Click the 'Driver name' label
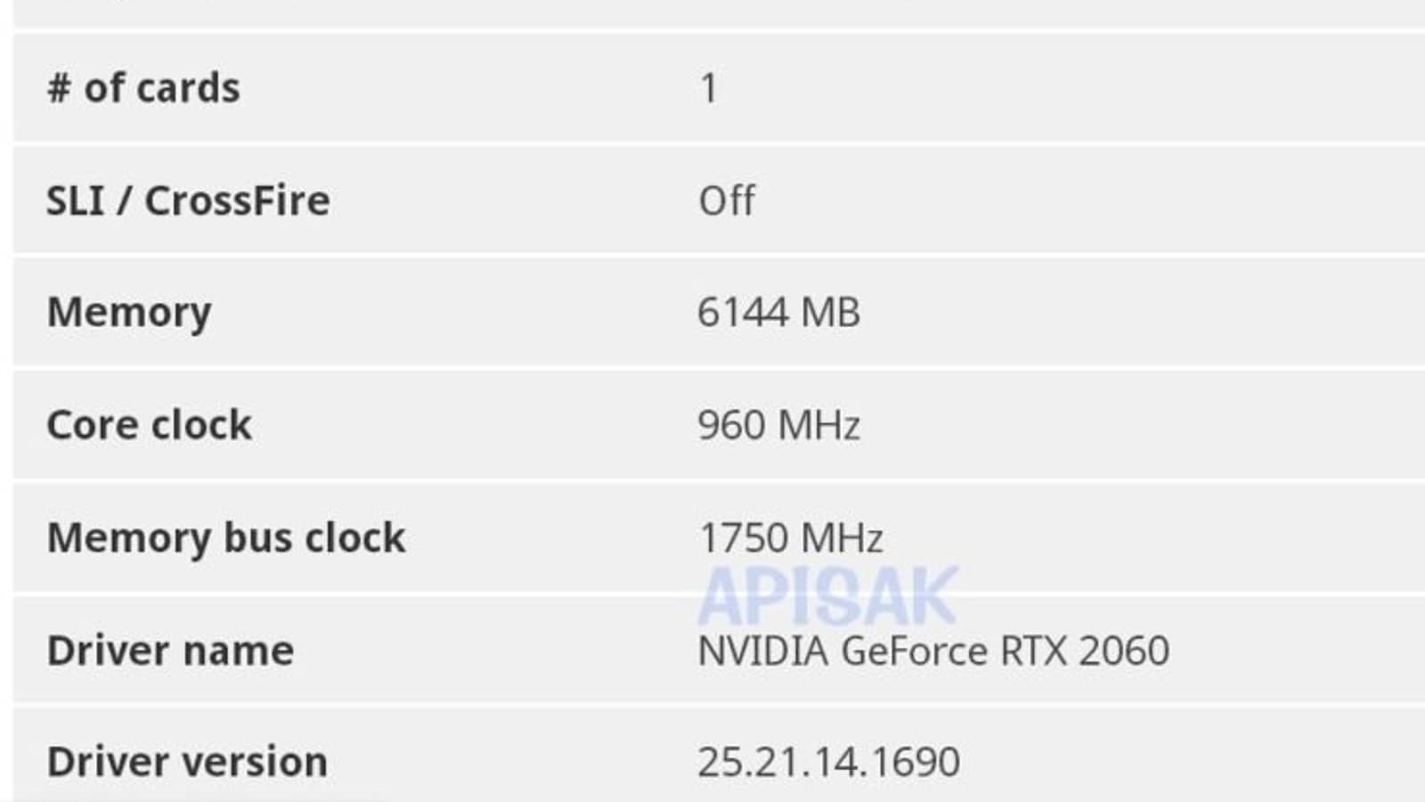1425x802 pixels. pos(170,651)
